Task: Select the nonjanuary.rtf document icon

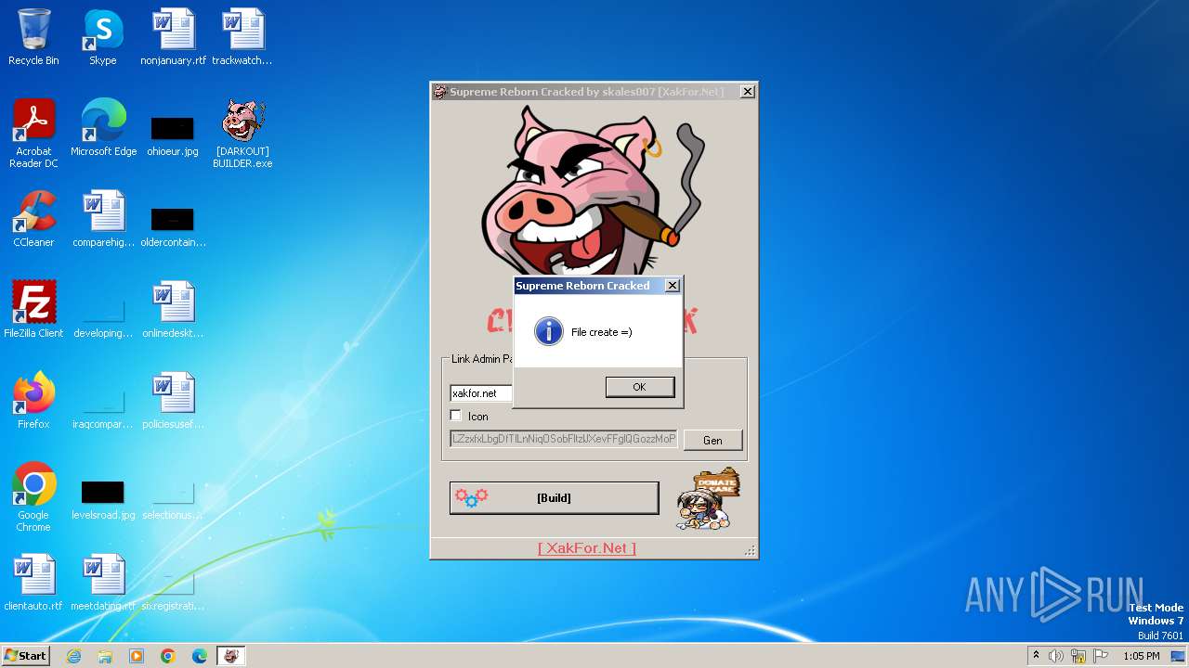Action: click(x=173, y=37)
